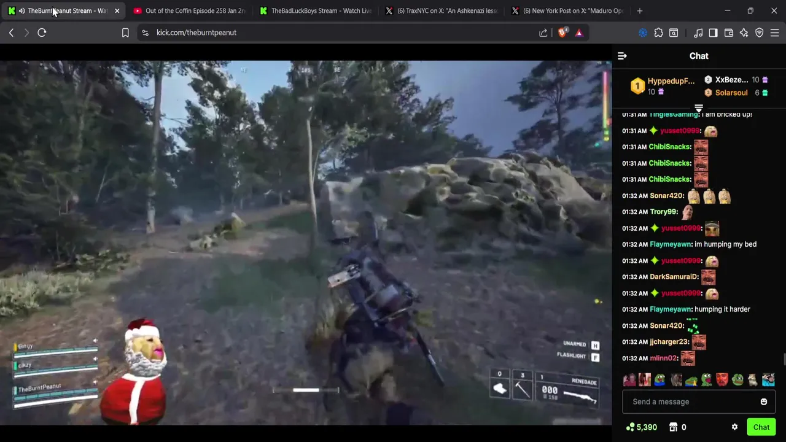
Task: Close the TheBurntPeanut Stream tab
Action: (117, 11)
